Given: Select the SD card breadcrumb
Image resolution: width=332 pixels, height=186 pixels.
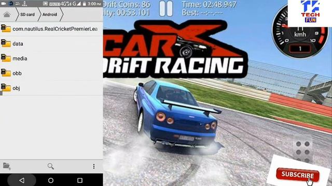Looking at the screenshot, I should click(x=27, y=14).
